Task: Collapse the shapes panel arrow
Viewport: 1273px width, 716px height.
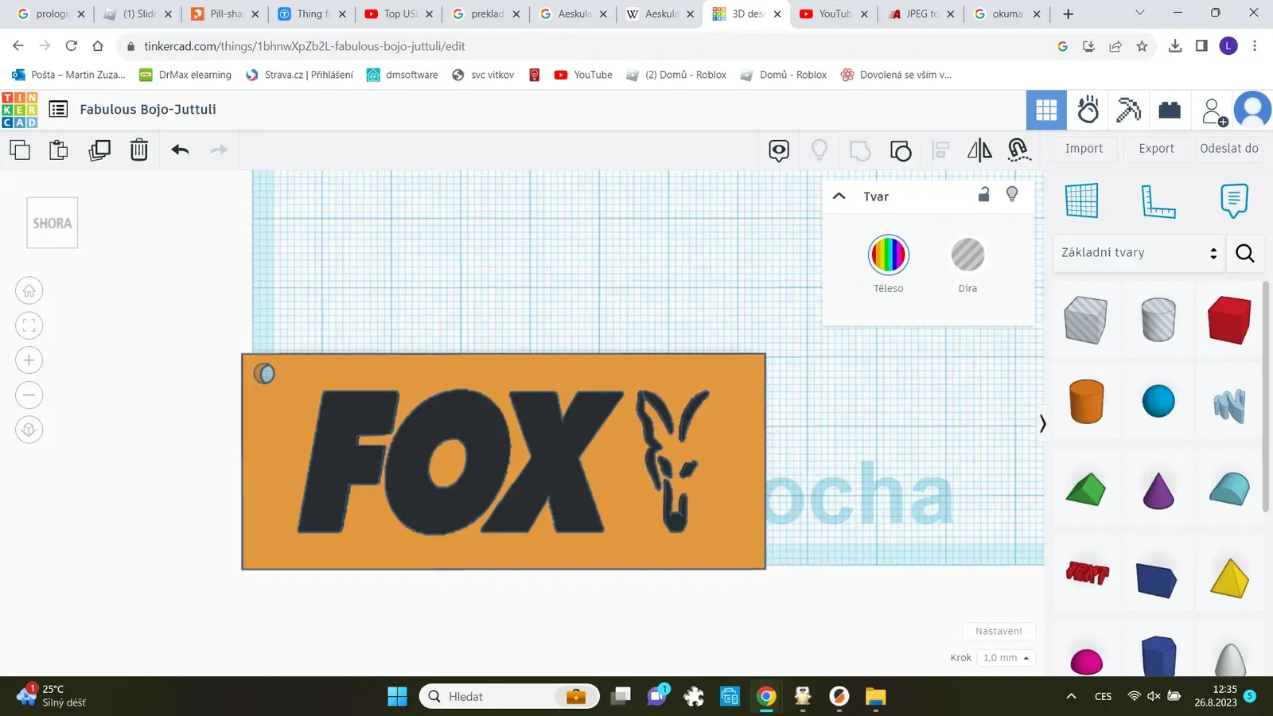Action: 1042,423
